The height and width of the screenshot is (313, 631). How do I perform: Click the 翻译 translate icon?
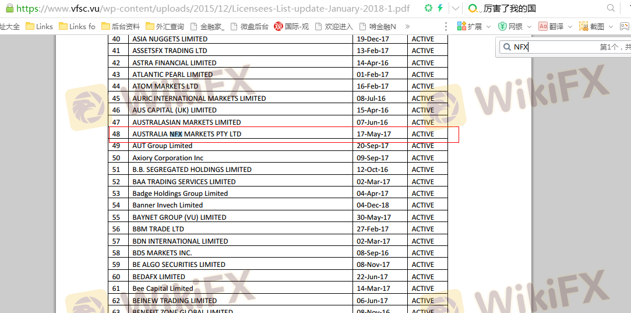point(543,27)
